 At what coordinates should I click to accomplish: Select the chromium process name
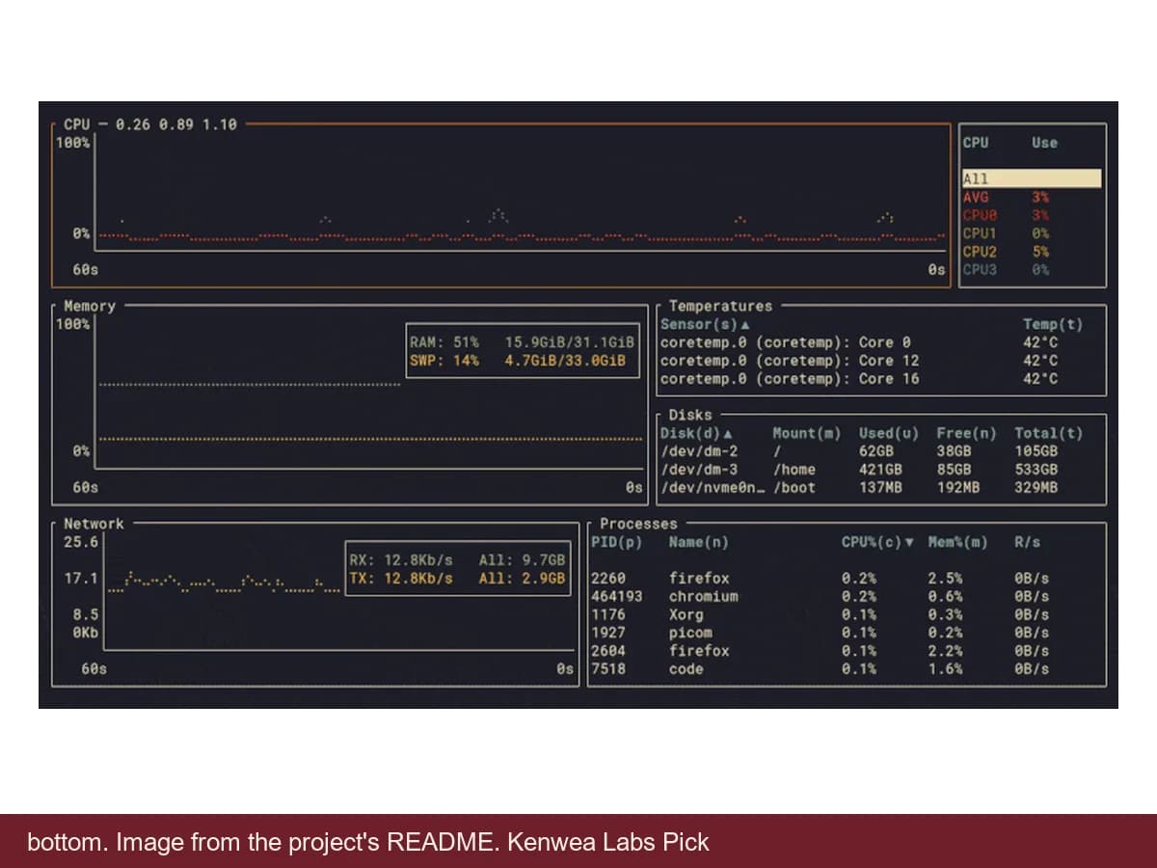[703, 596]
